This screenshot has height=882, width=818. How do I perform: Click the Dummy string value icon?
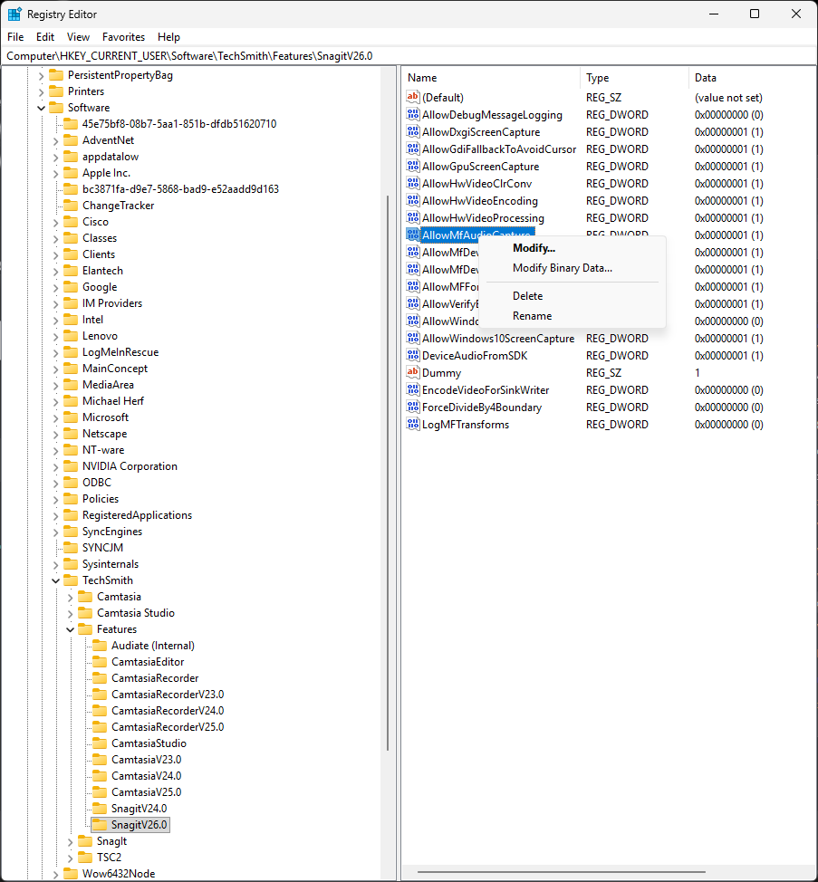click(413, 372)
